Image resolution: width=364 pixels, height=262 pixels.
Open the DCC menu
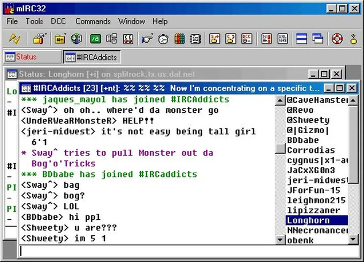(58, 21)
